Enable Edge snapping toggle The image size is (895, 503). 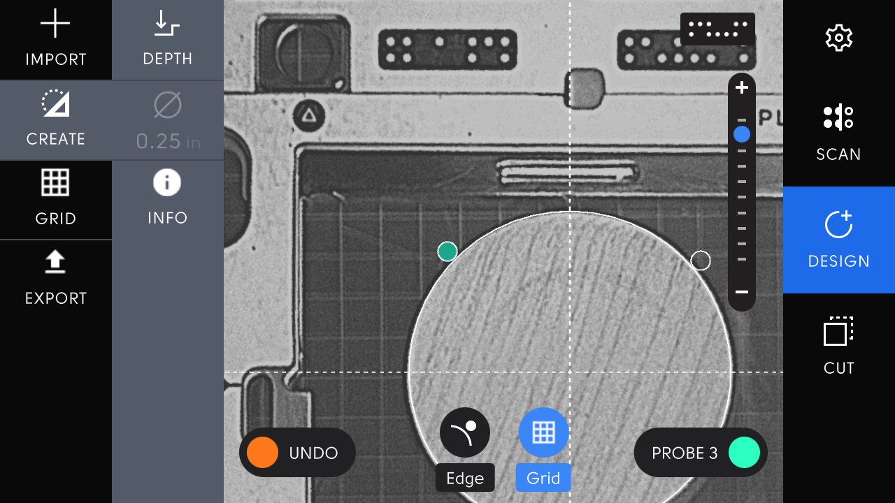point(465,433)
